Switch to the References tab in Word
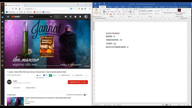The image size is (192, 108). click(130, 7)
